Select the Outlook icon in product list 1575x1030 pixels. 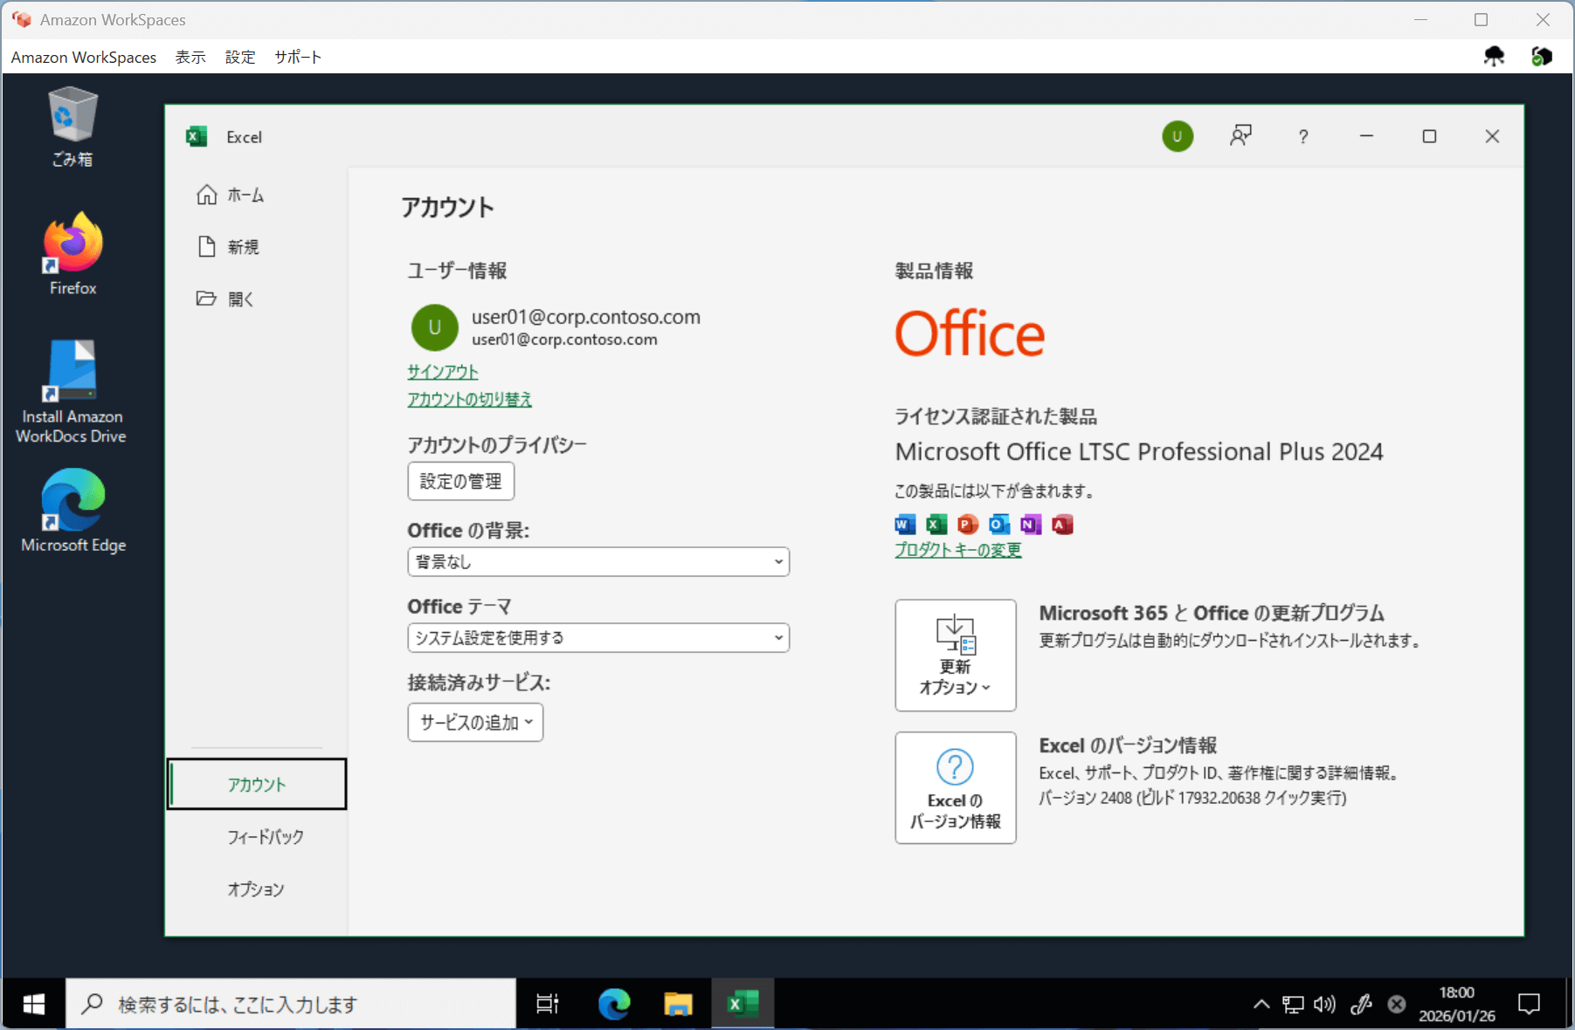coord(998,524)
